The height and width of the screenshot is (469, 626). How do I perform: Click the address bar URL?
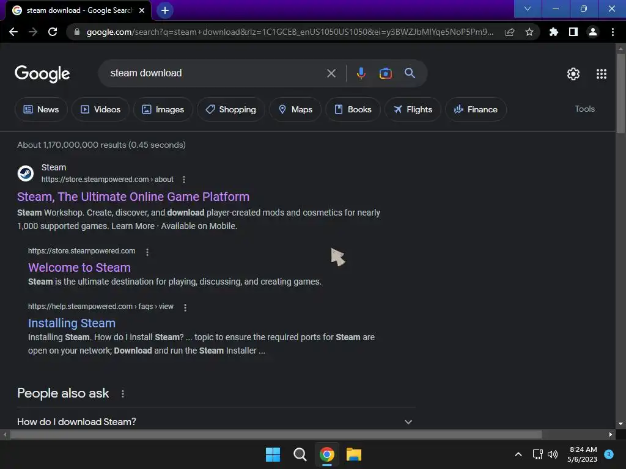290,32
